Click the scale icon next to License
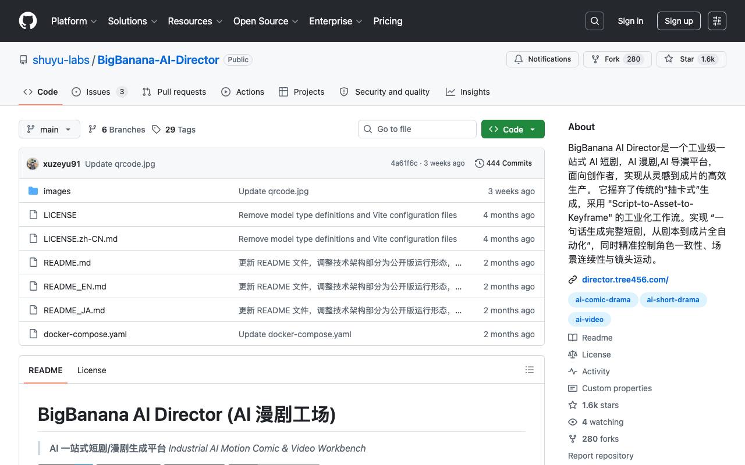Viewport: 745px width, 465px height. pos(573,355)
